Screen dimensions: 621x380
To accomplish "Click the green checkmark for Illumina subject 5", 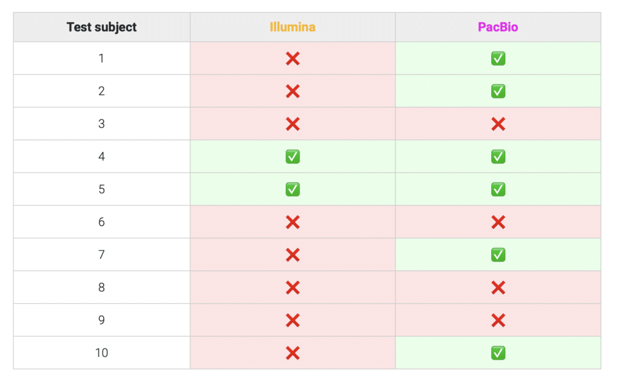I will pos(293,189).
